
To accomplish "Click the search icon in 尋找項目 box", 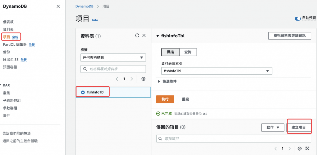I will [160, 139].
